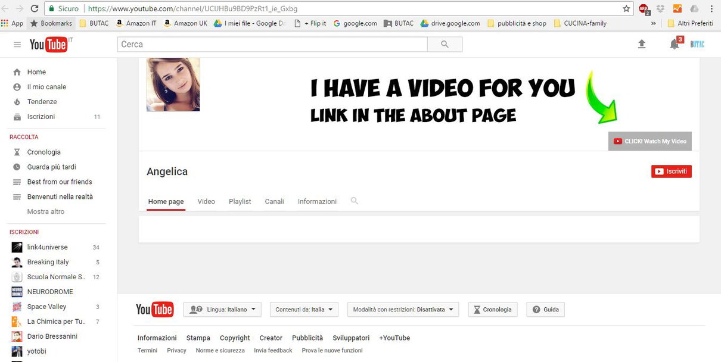721x362 pixels.
Task: Click La Chimica per Tutti avatar
Action: pos(17,322)
